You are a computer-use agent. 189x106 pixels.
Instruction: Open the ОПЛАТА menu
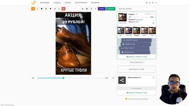[68, 3]
